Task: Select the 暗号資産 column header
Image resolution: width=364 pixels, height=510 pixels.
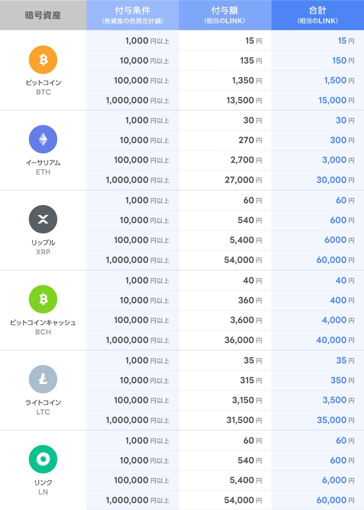Action: [43, 15]
